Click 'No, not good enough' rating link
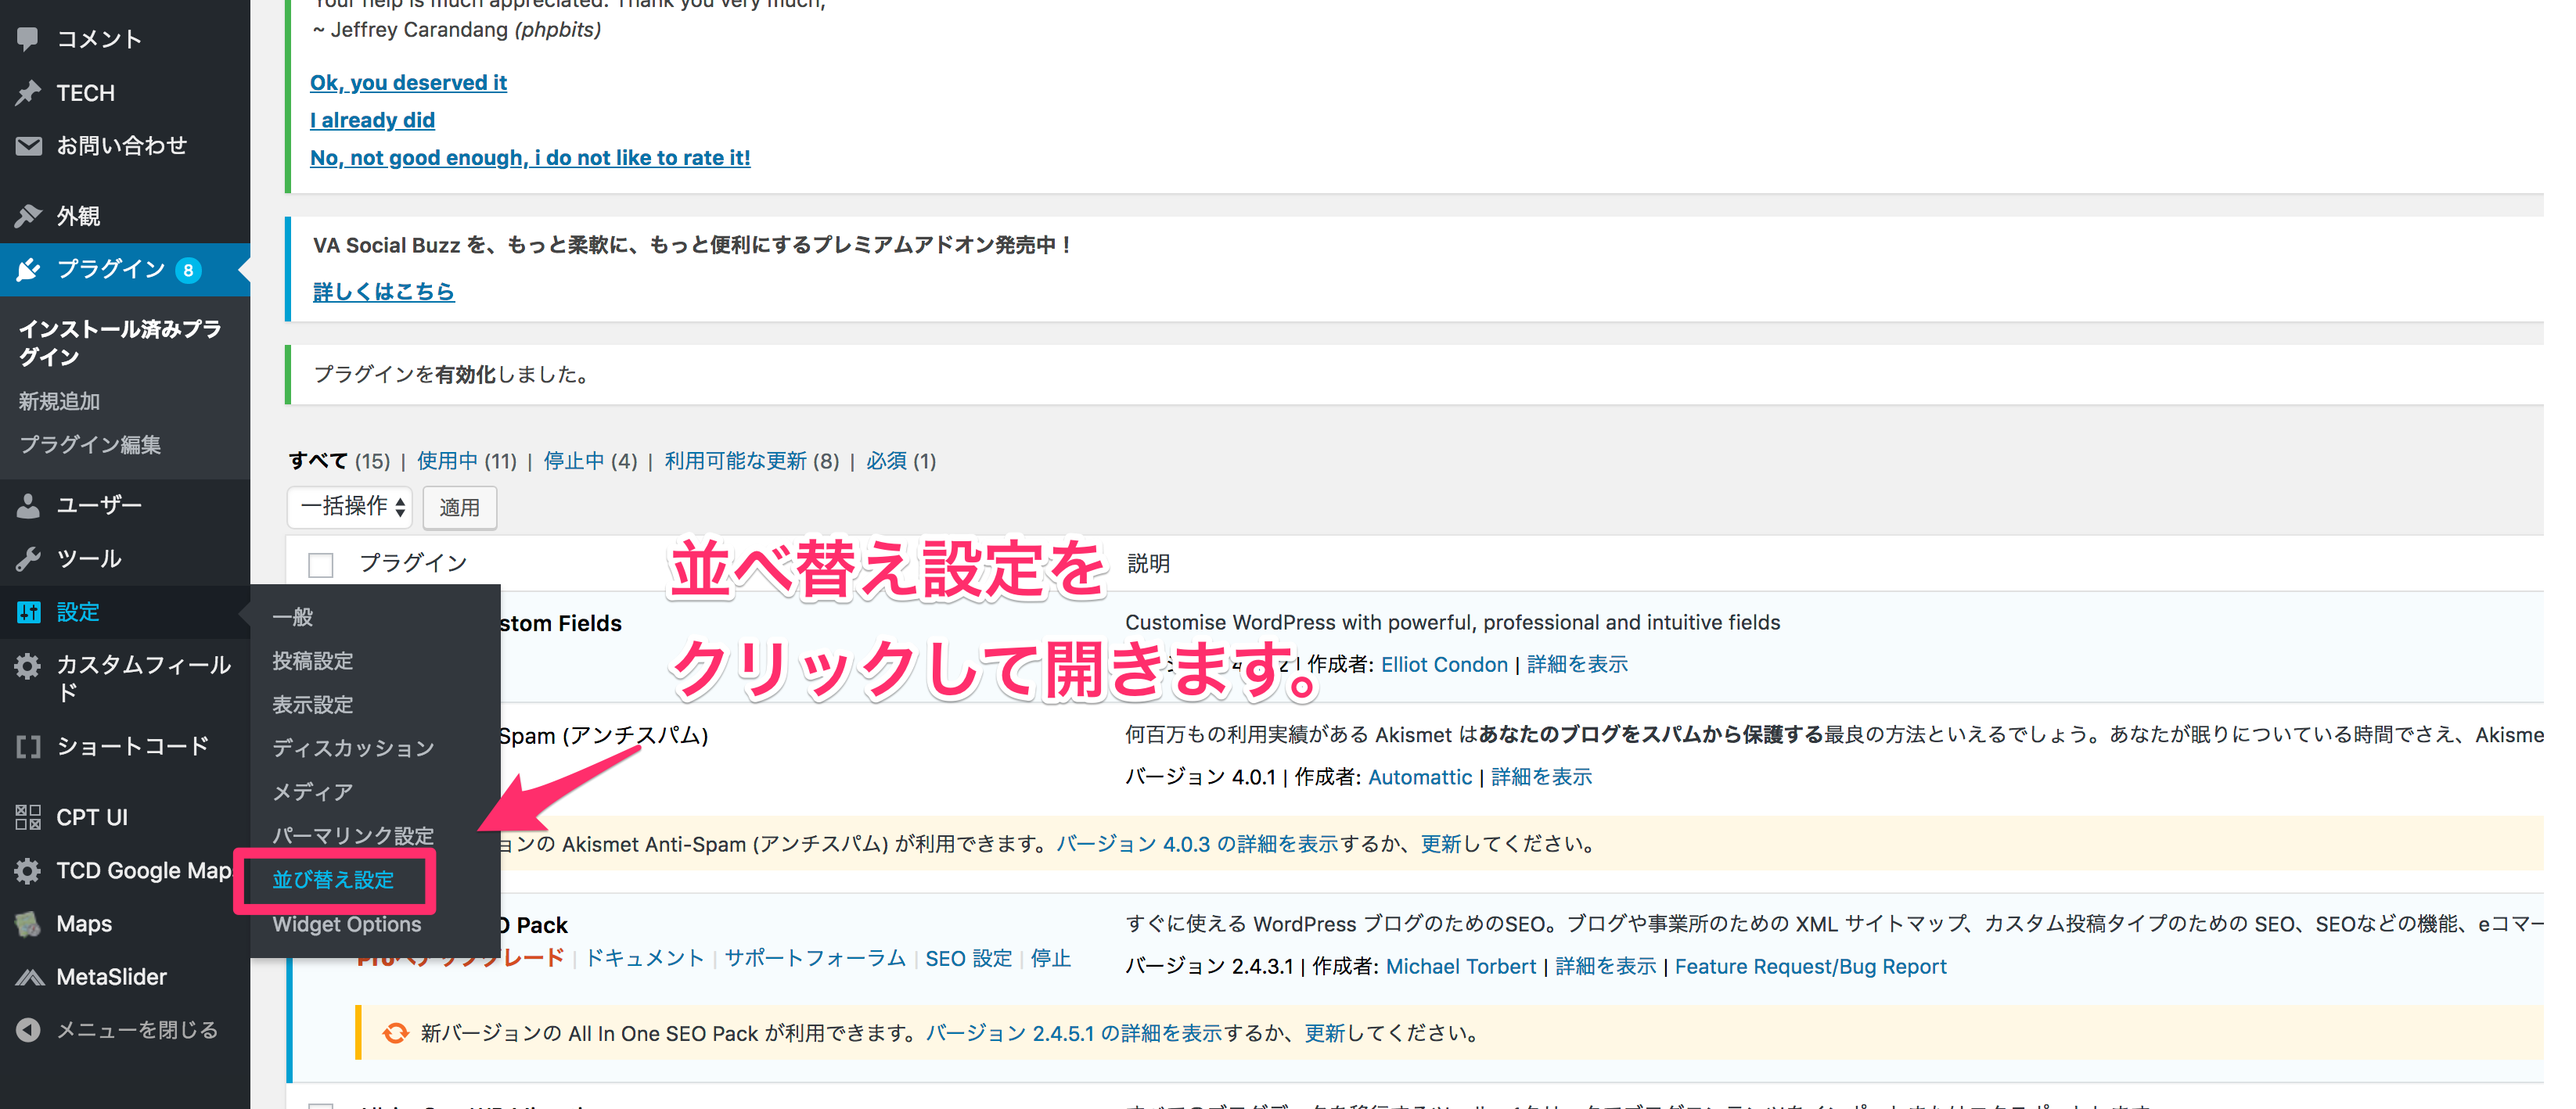2576x1109 pixels. tap(530, 158)
